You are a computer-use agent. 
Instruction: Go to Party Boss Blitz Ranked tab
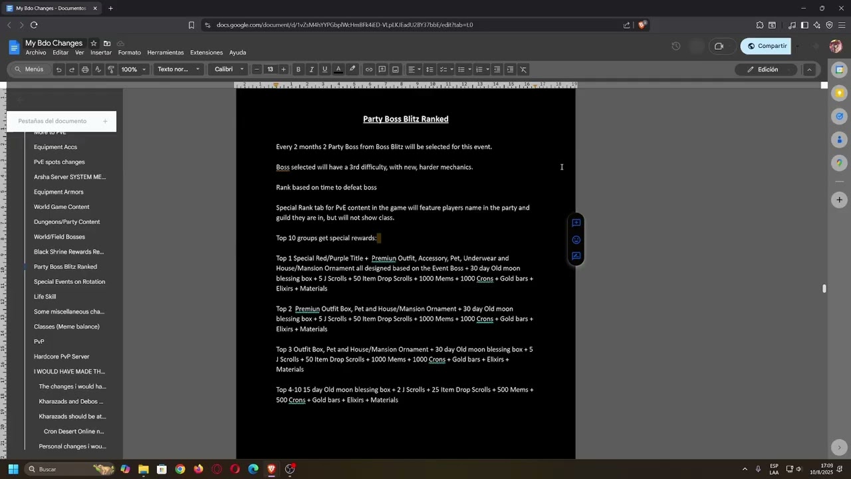click(x=65, y=267)
